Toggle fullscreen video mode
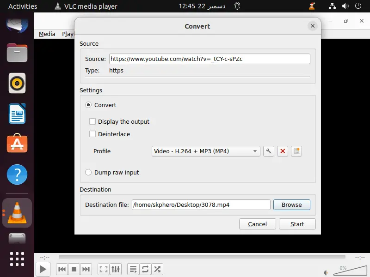The height and width of the screenshot is (277, 370). (104, 269)
